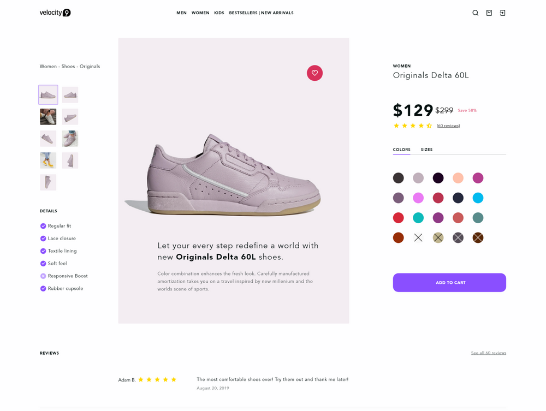This screenshot has width=546, height=411.
Task: Click See all 60 reviews link
Action: click(489, 353)
